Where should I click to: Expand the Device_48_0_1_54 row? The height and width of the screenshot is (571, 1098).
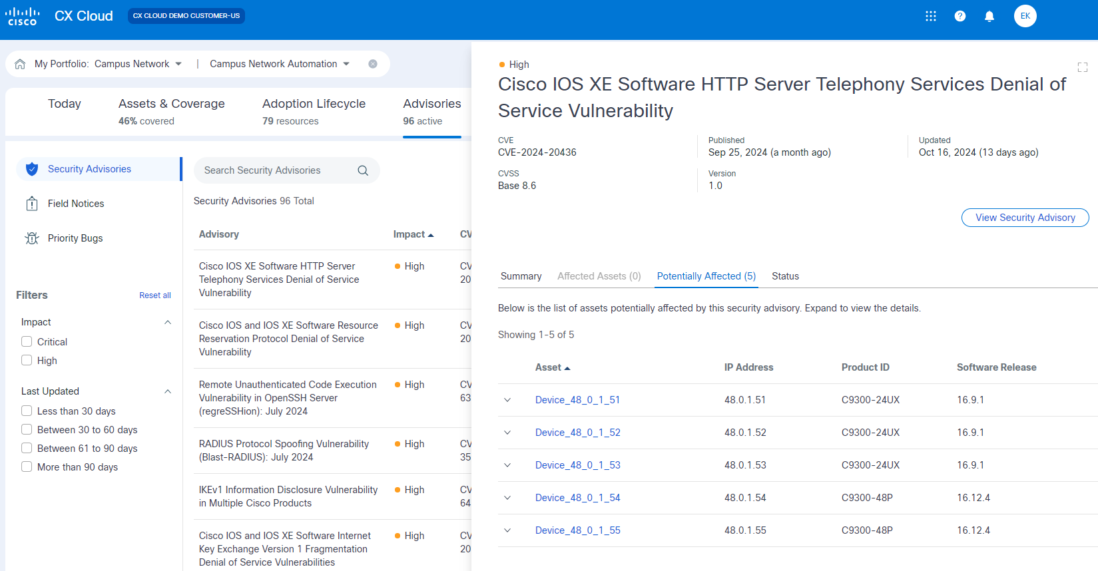(507, 498)
